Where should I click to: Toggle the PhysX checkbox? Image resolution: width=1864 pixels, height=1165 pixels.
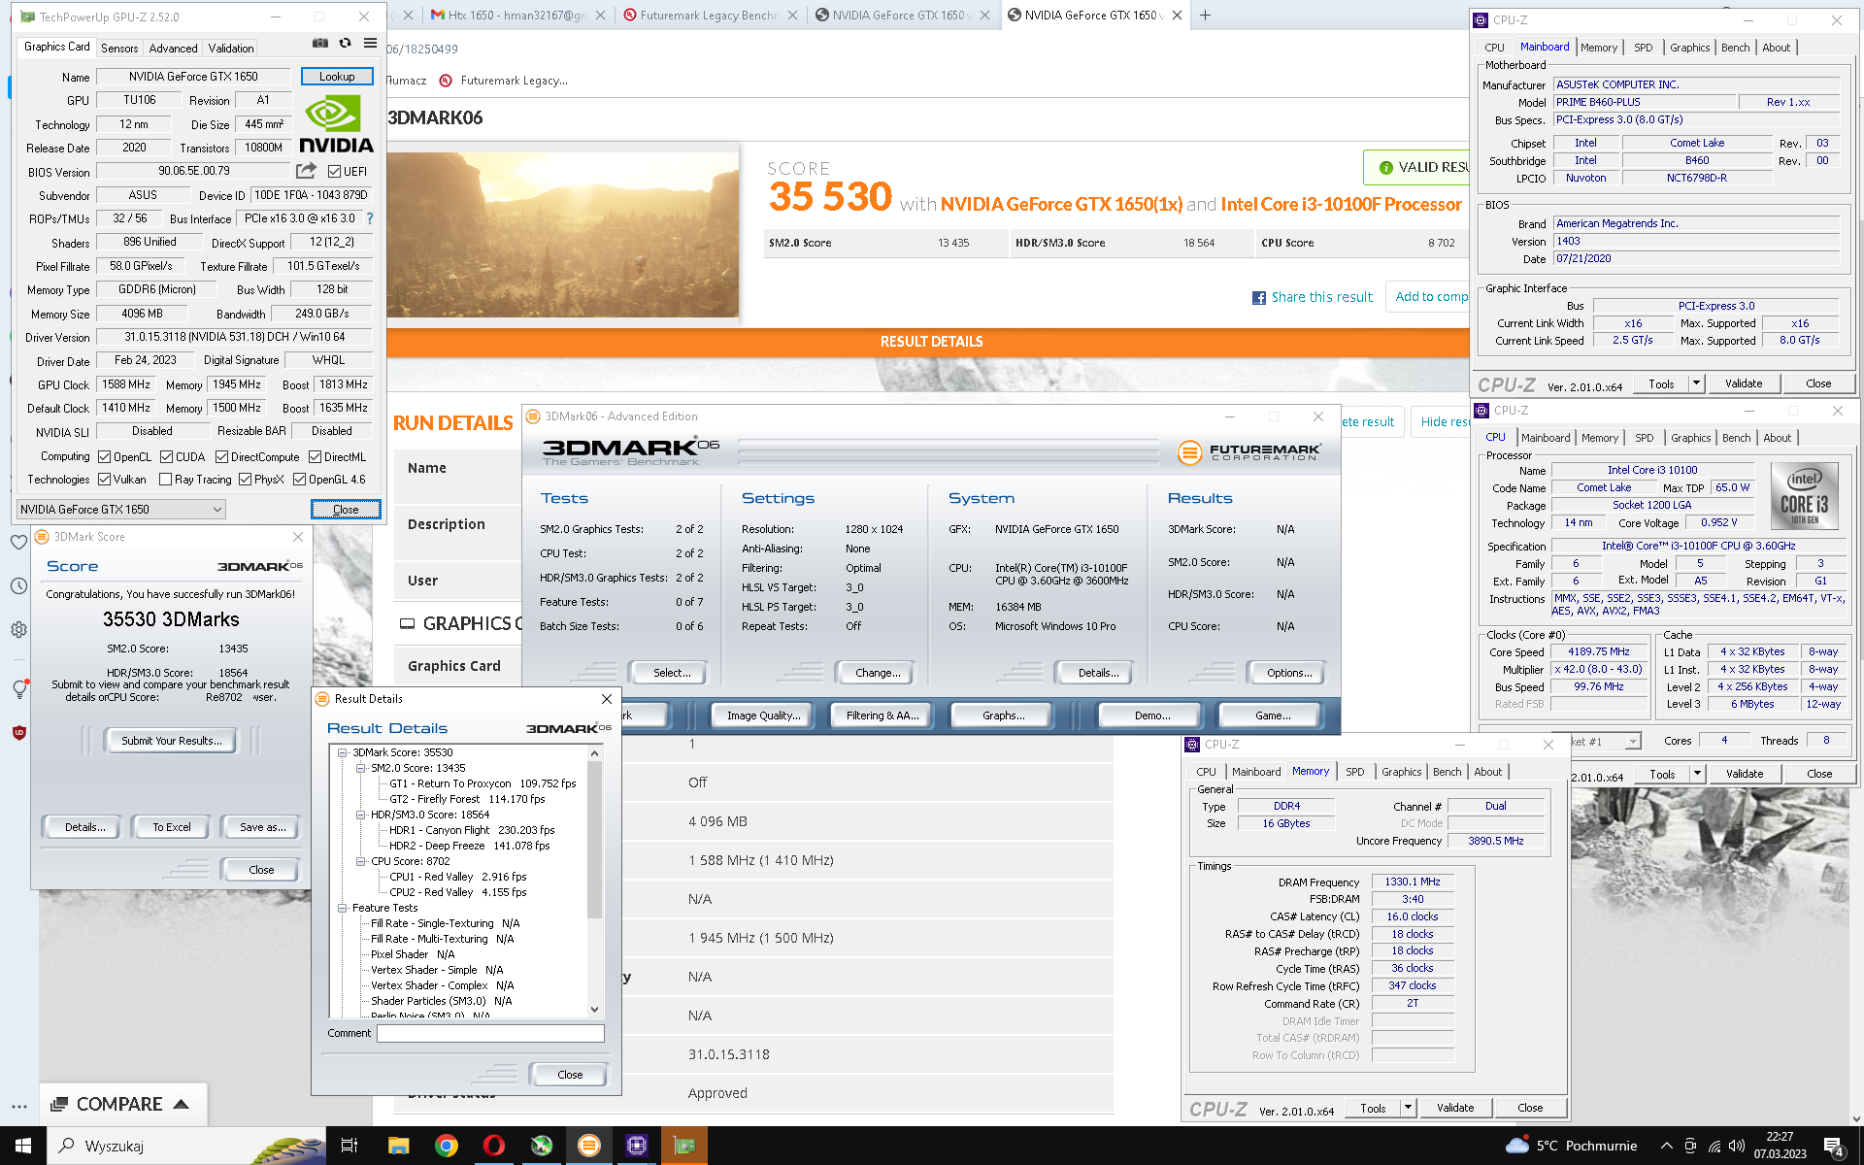(x=245, y=479)
